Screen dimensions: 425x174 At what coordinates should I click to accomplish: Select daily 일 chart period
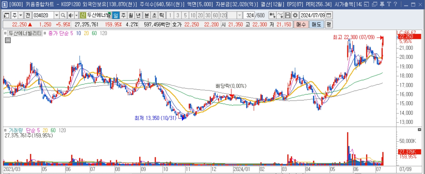point(116,16)
